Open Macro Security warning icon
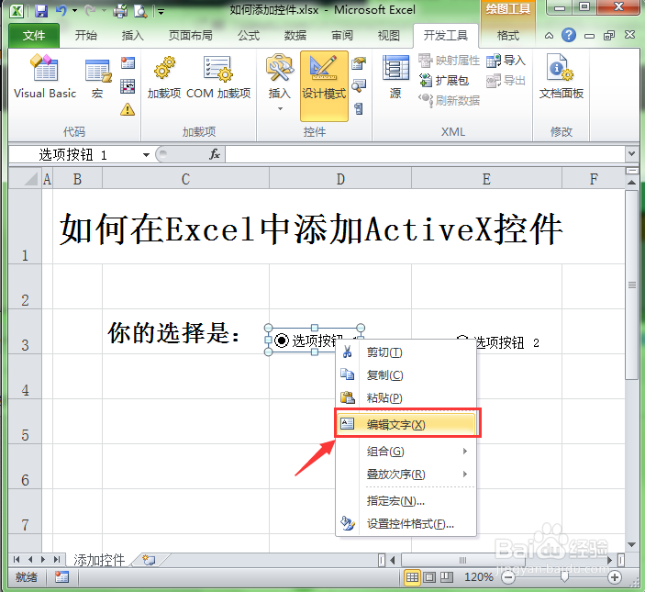645x592 pixels. click(128, 109)
